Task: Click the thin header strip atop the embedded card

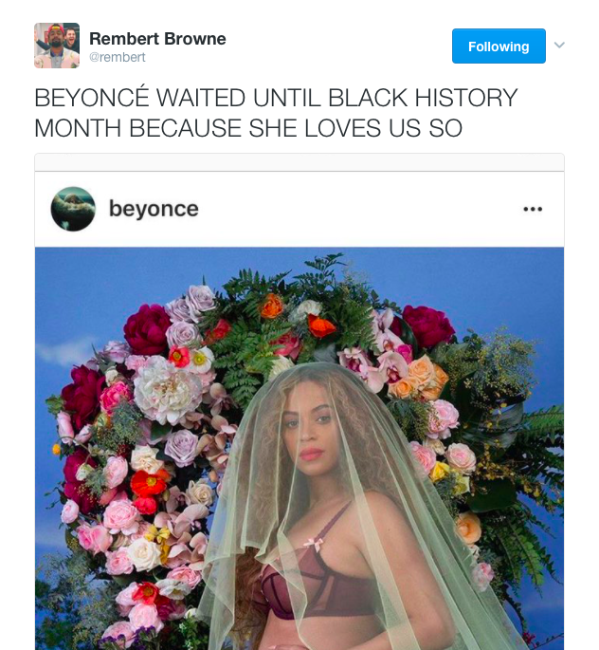Action: click(x=299, y=162)
